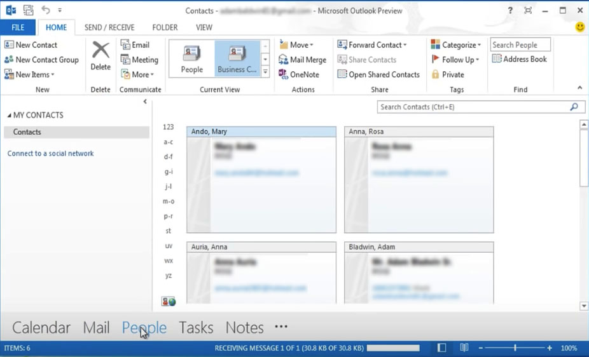Screen dimensions: 589x357
Task: Switch to SEND / RECEIVE tab
Action: pyautogui.click(x=109, y=27)
